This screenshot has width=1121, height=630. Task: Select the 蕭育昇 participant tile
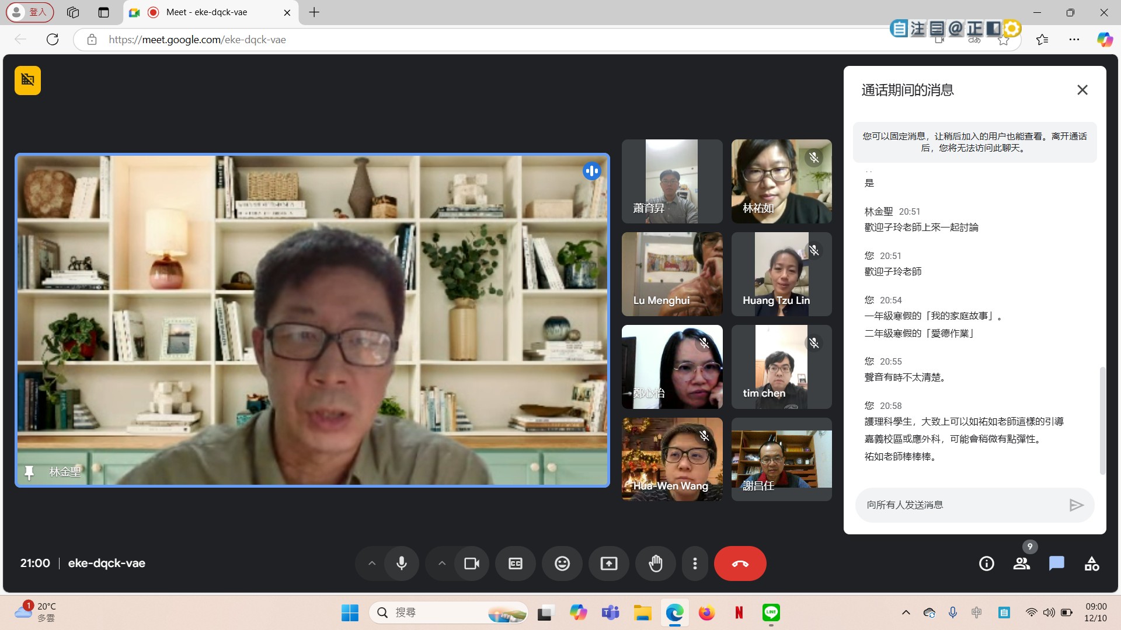672,181
